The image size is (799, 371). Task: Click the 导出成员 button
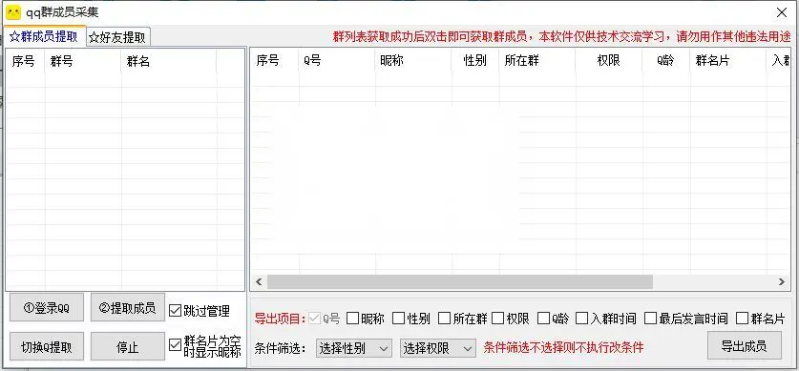(744, 346)
